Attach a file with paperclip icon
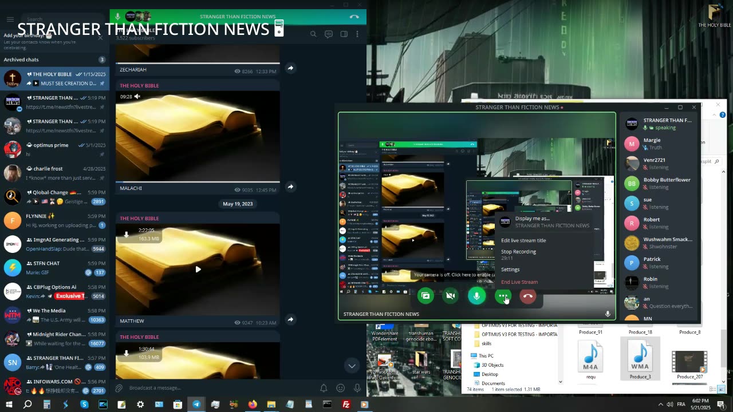Image resolution: width=733 pixels, height=412 pixels. 119,388
